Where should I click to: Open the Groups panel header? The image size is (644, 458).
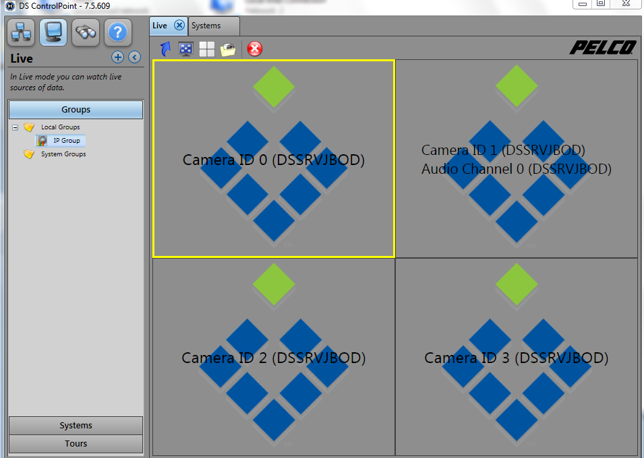click(76, 110)
